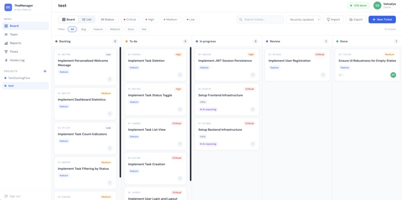Viewport: 402px width, 200px height.
Task: Click AI reasoning tag on Setup Frontend Infrastructure
Action: point(208,109)
